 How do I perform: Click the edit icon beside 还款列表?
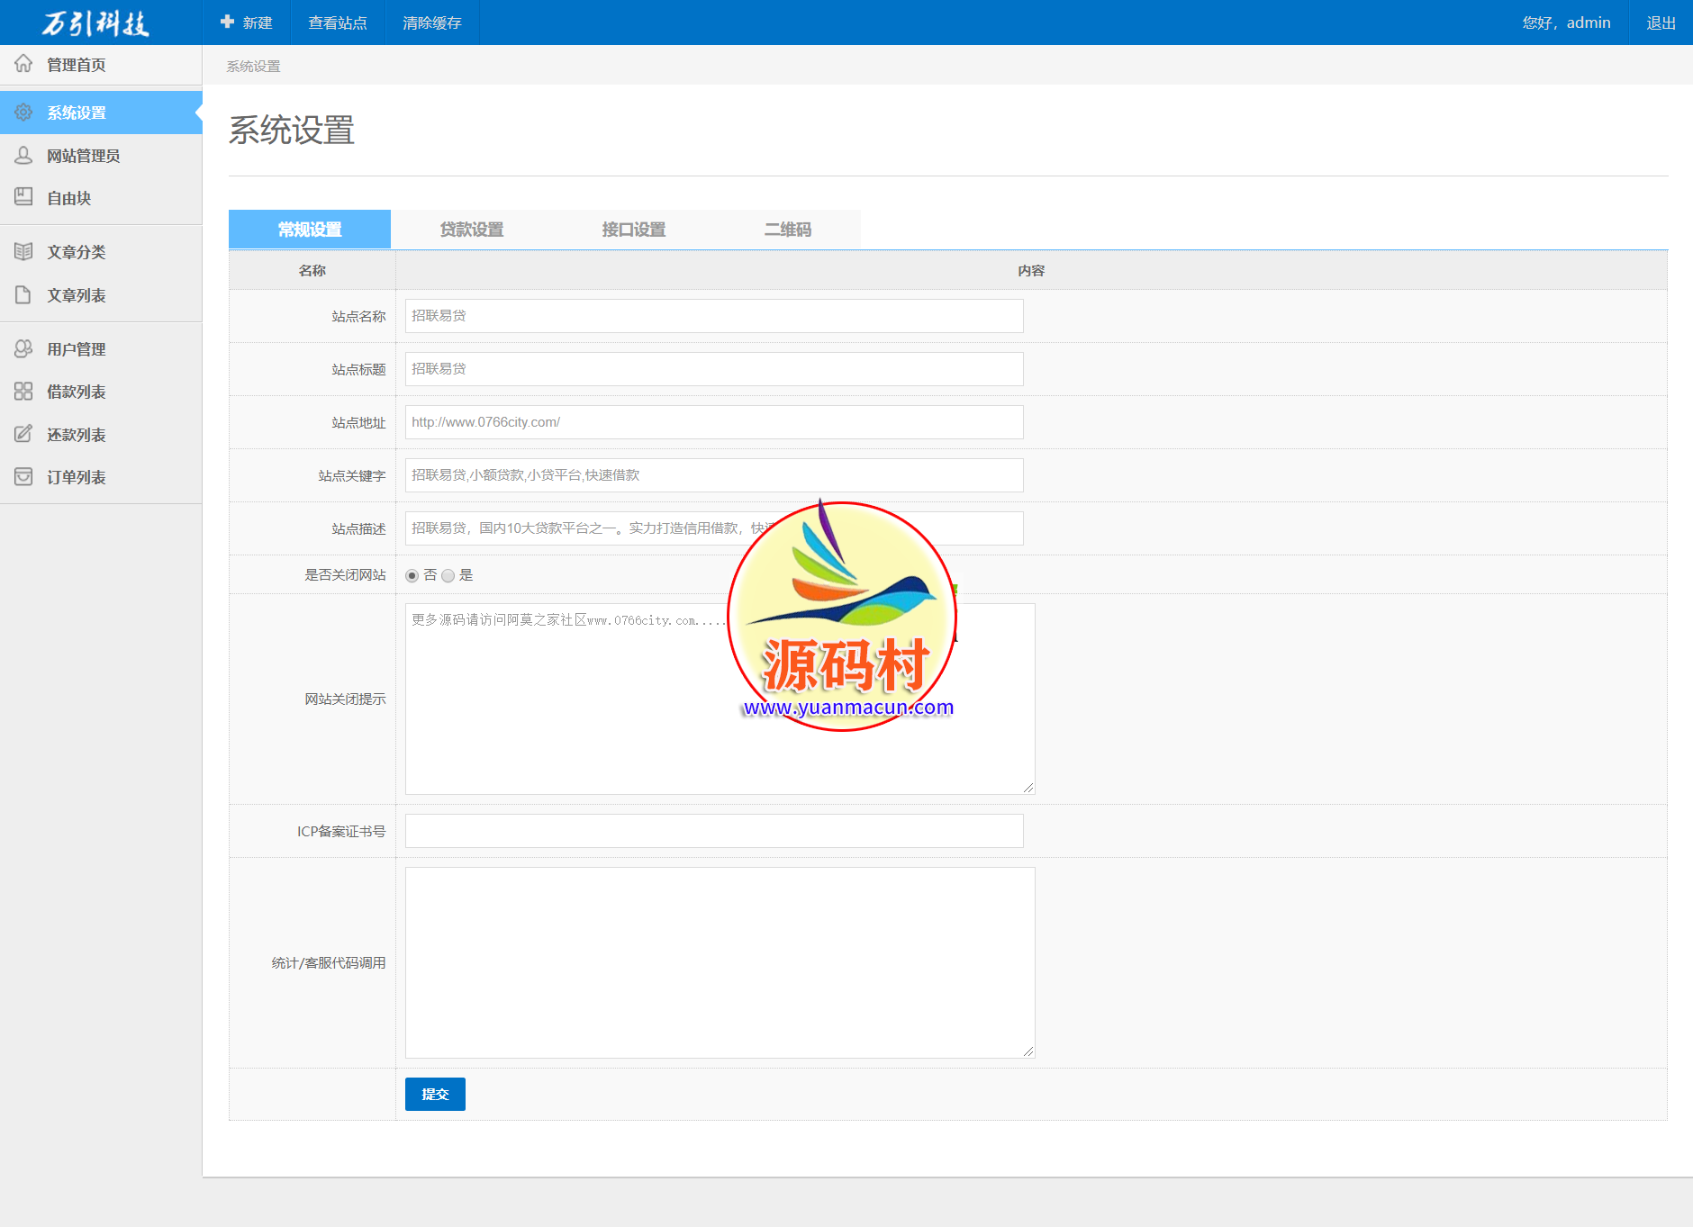click(x=23, y=434)
